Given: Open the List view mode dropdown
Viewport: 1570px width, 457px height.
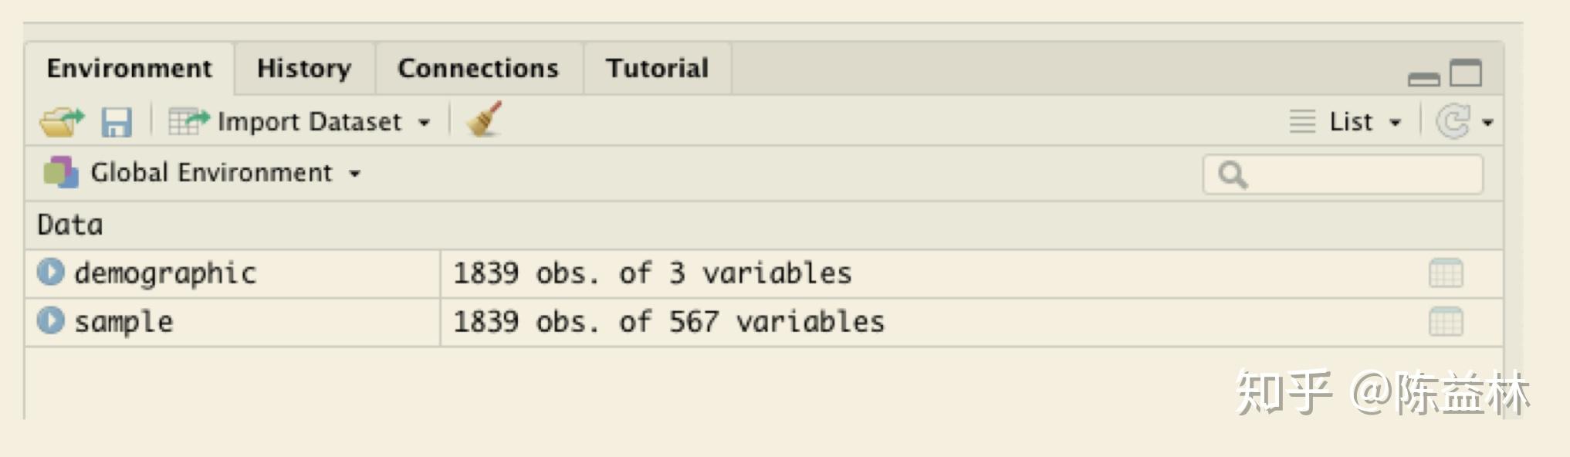Looking at the screenshot, I should point(1345,122).
